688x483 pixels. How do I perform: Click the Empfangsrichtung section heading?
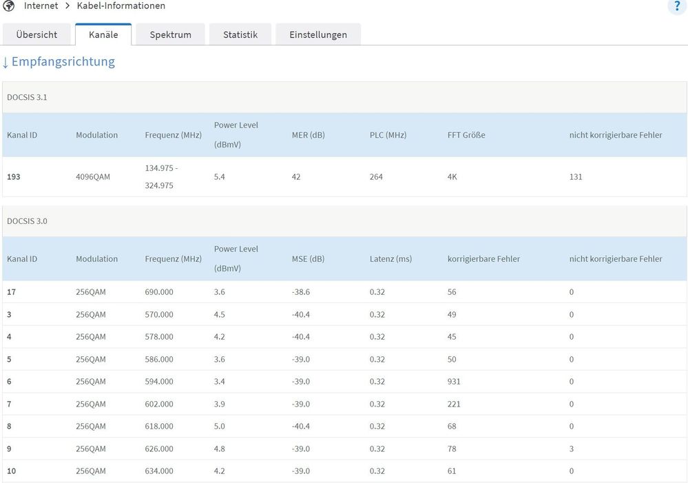click(x=63, y=62)
